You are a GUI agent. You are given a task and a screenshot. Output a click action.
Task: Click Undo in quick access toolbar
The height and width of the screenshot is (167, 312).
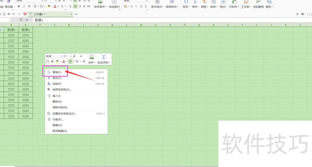(9, 14)
